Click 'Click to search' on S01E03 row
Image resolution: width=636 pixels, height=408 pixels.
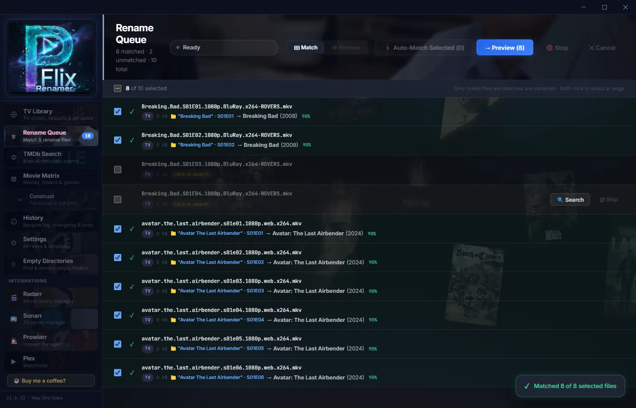(x=191, y=175)
